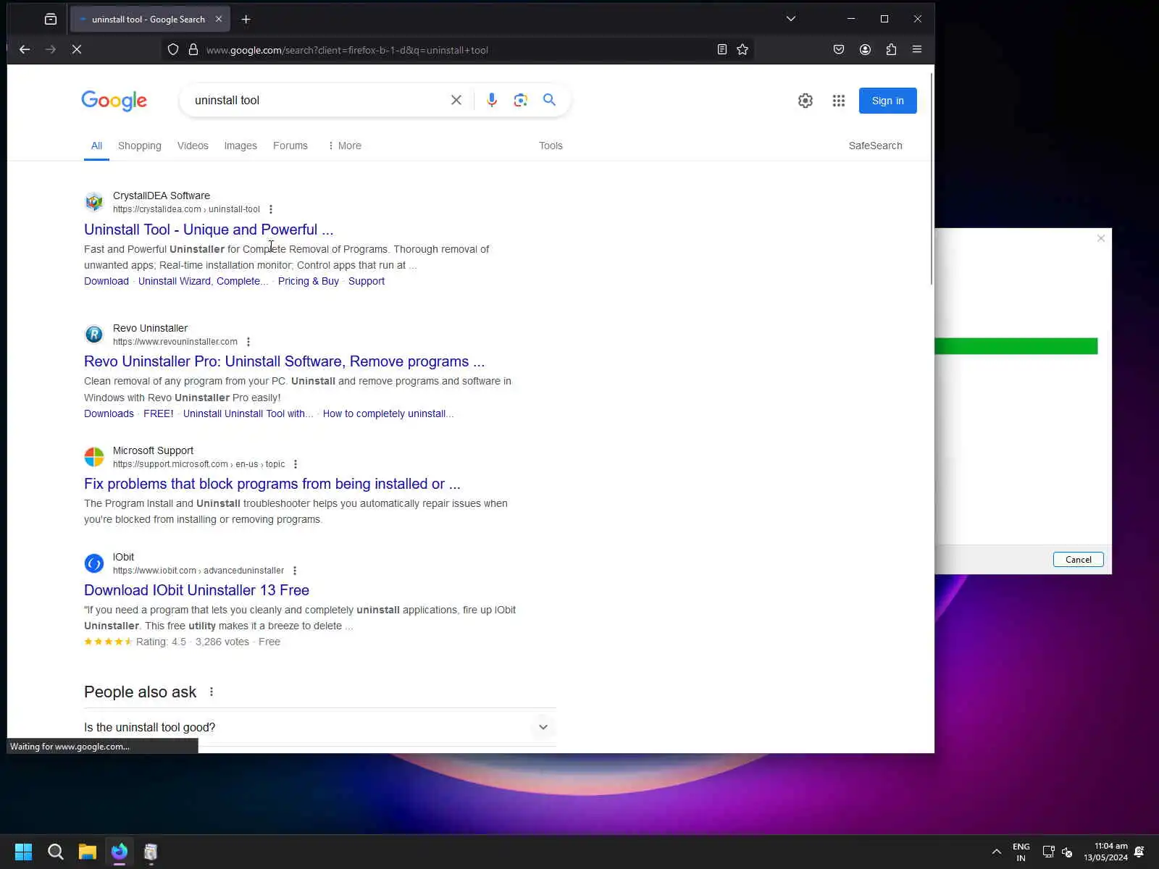Image resolution: width=1159 pixels, height=869 pixels.
Task: Open the search Tools options
Action: [551, 146]
